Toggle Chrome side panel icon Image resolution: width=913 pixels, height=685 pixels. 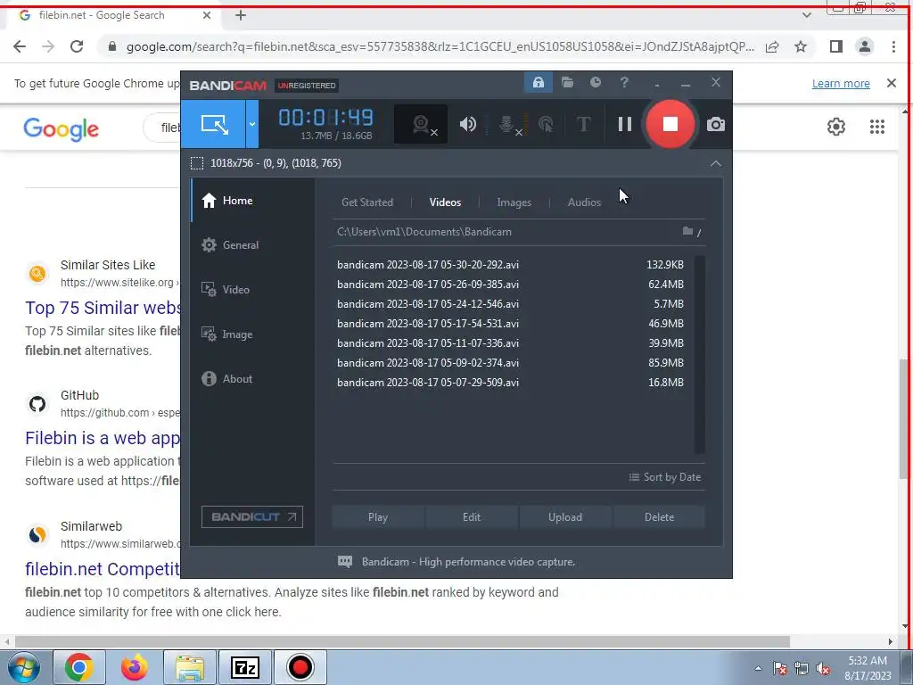(x=836, y=46)
